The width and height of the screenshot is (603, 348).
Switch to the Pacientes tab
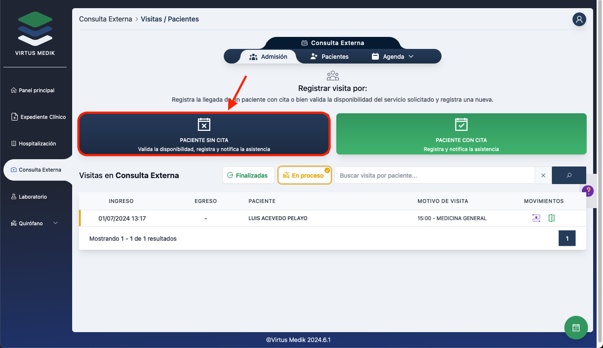[329, 57]
